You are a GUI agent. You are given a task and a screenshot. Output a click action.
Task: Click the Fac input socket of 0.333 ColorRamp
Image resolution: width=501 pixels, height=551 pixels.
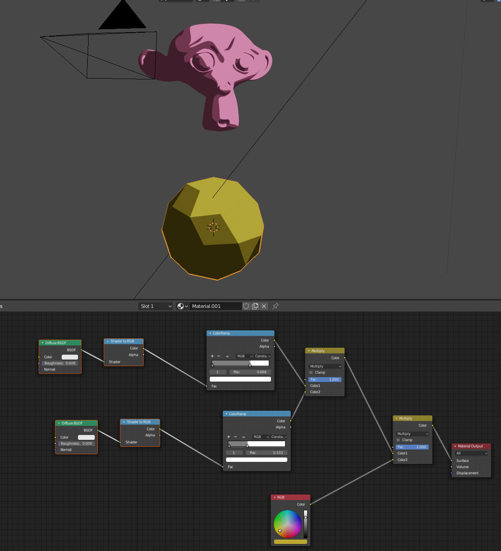click(223, 467)
